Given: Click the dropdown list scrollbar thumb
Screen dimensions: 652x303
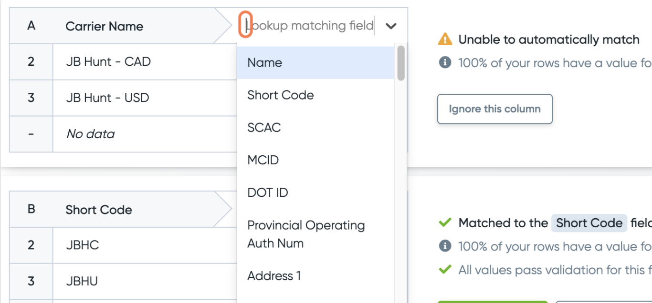Looking at the screenshot, I should (x=401, y=63).
